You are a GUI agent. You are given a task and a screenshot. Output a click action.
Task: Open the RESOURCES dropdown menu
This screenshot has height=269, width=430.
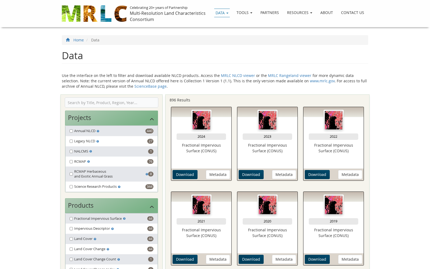click(300, 13)
